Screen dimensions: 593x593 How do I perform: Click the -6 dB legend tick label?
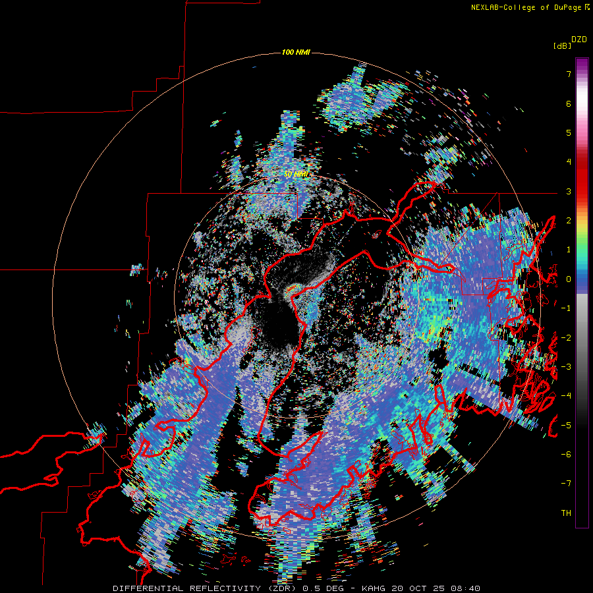click(x=566, y=455)
